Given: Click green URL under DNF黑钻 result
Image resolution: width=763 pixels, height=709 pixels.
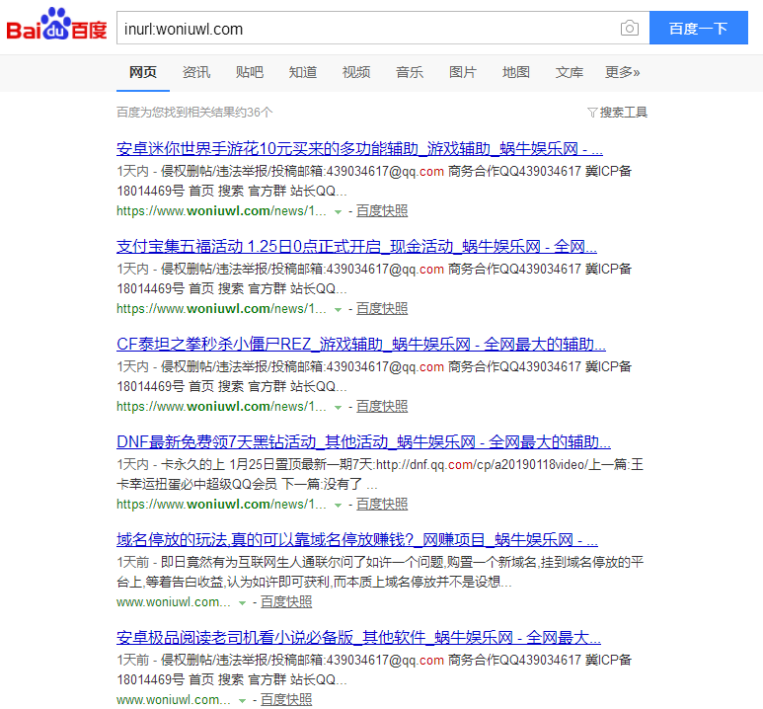Looking at the screenshot, I should pos(221,505).
